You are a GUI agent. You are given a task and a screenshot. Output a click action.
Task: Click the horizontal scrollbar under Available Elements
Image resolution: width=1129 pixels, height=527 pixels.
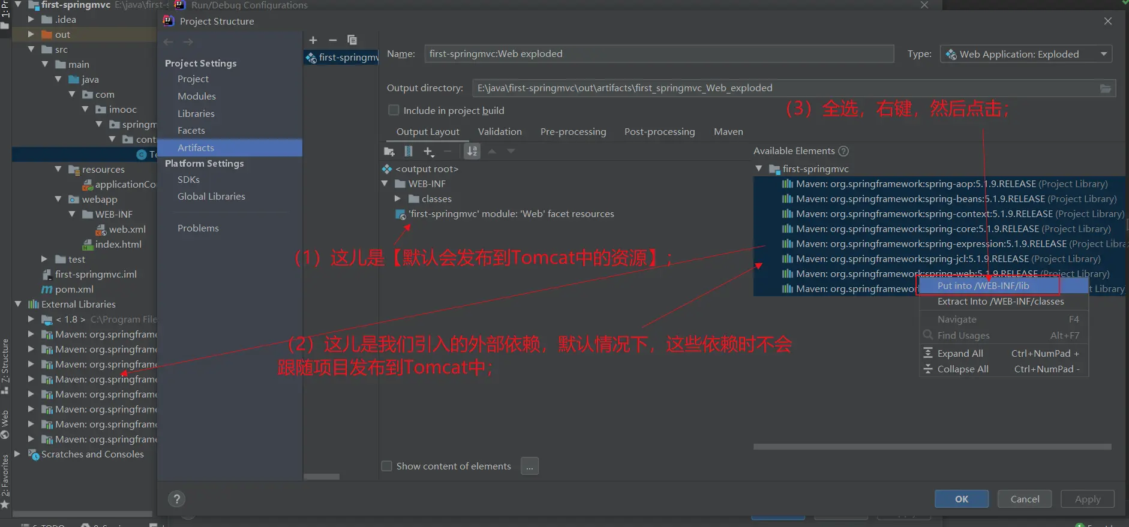[x=932, y=447]
